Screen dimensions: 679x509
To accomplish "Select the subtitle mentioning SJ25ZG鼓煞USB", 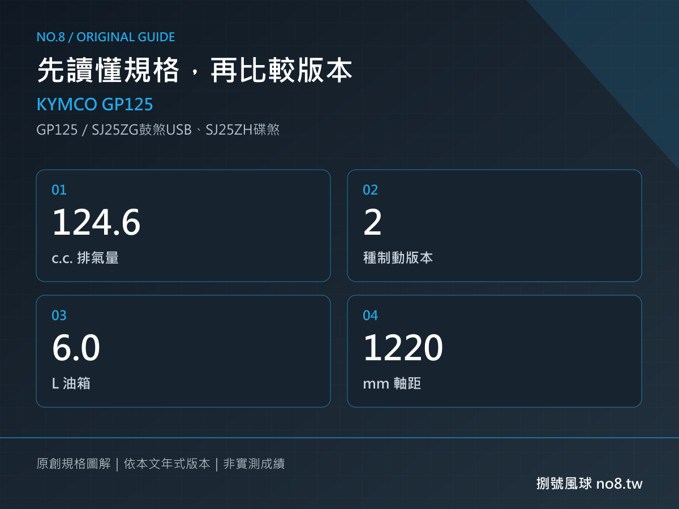I will click(158, 130).
